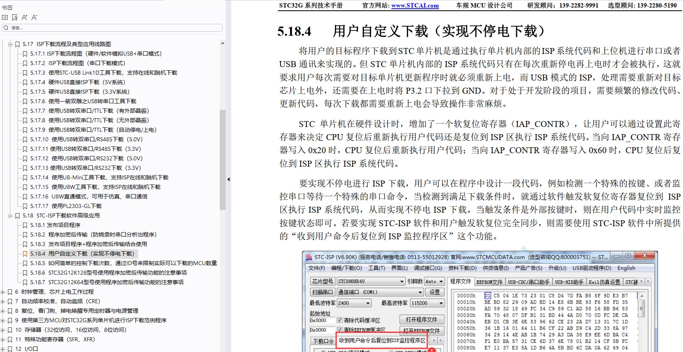
Task: Toggle 清除EEPROM缓冲区 checkbox in STC-ISP image
Action: [x=340, y=330]
